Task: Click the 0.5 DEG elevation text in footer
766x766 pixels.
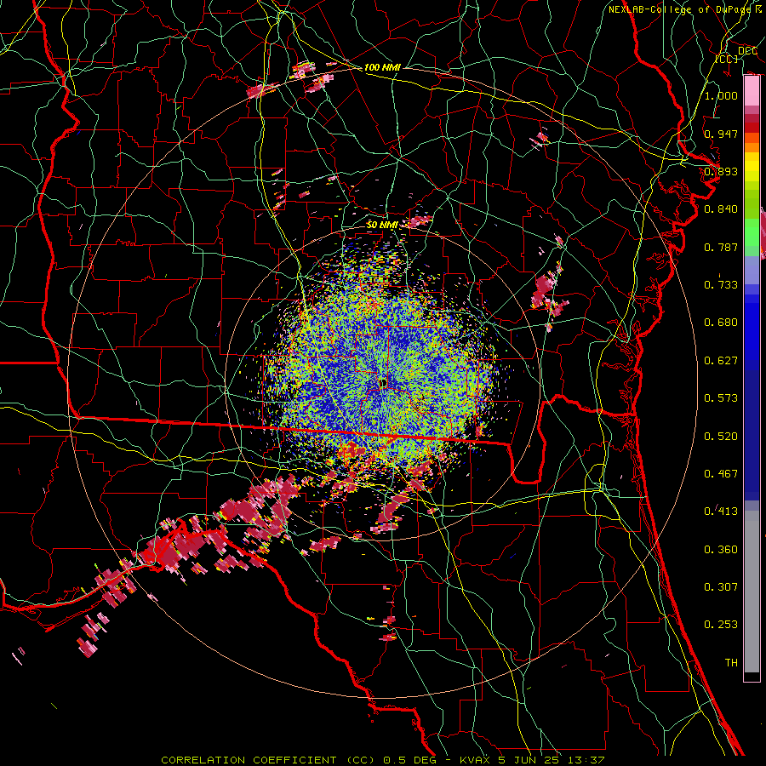Action: pyautogui.click(x=410, y=760)
